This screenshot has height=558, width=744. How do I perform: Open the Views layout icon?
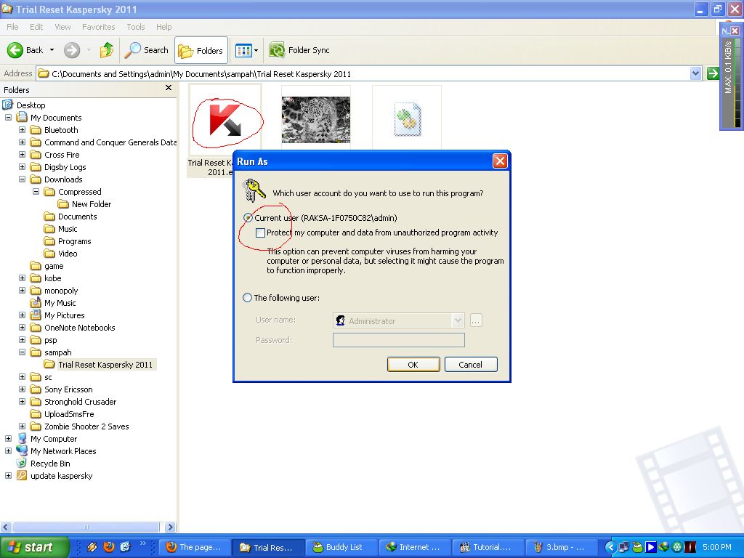pyautogui.click(x=243, y=50)
